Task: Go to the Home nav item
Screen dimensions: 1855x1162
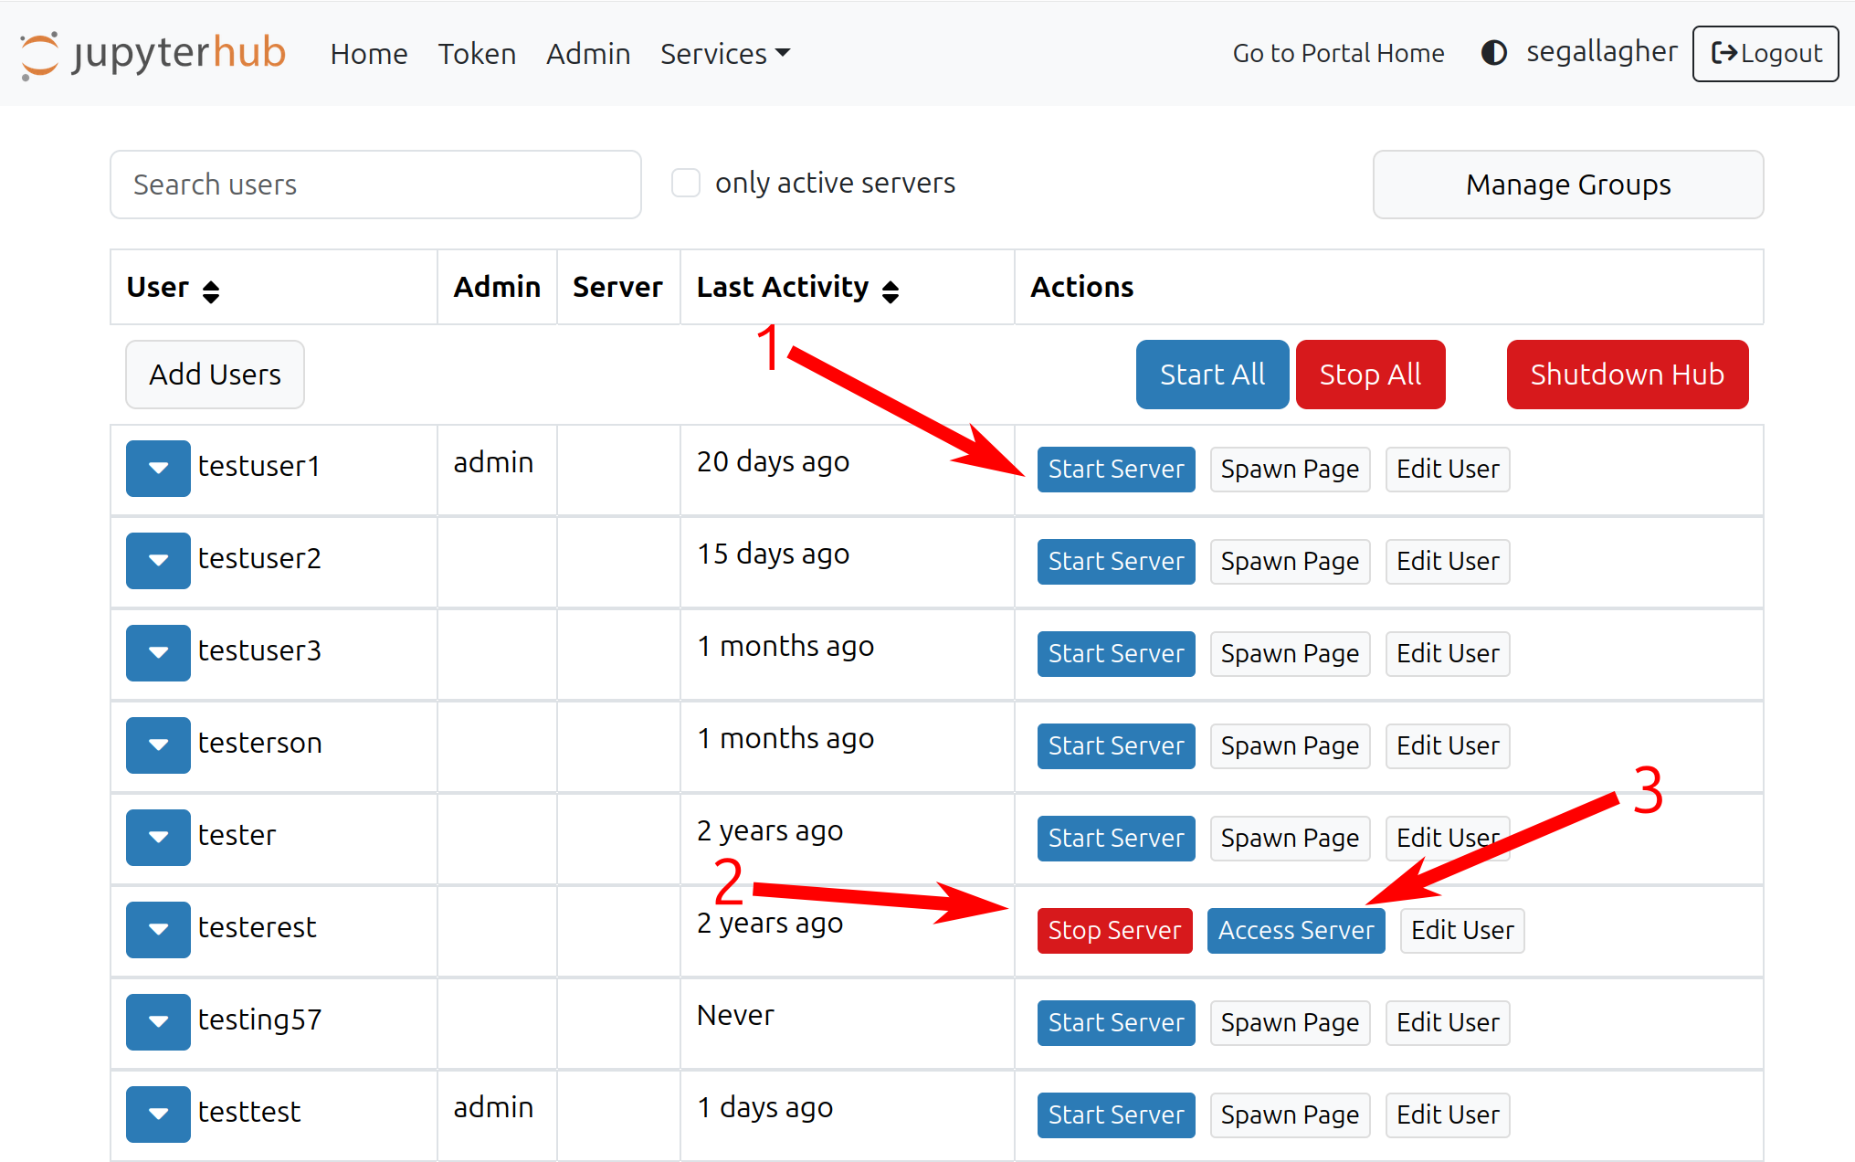Action: tap(369, 54)
